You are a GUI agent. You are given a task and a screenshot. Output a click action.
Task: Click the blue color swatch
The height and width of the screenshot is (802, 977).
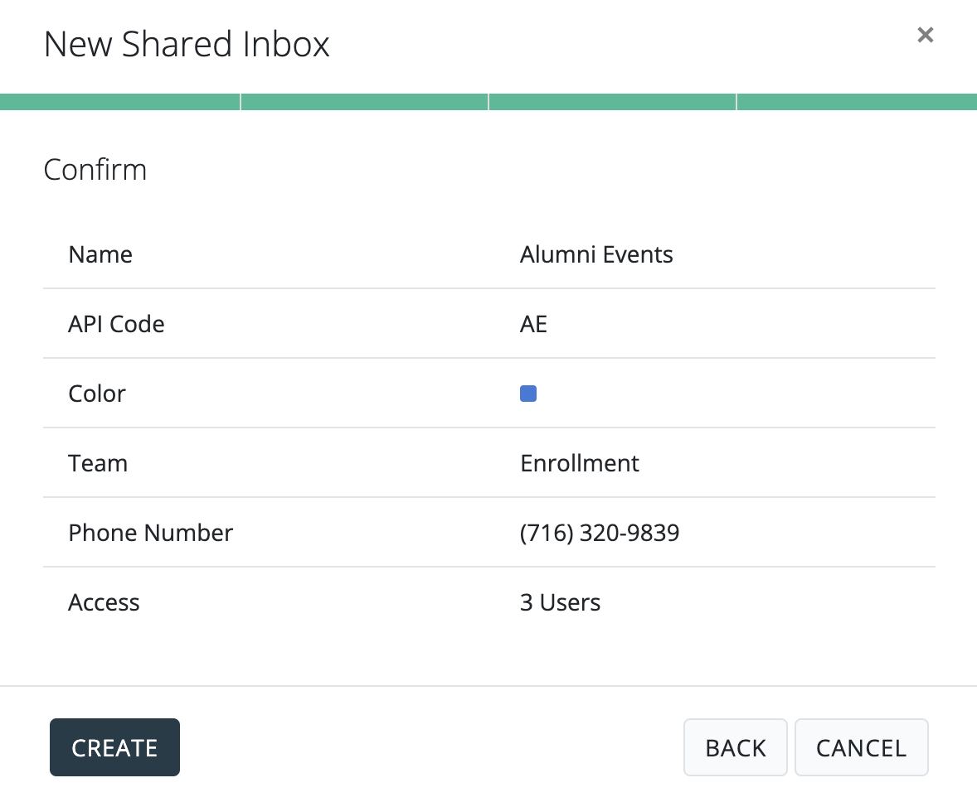tap(528, 394)
